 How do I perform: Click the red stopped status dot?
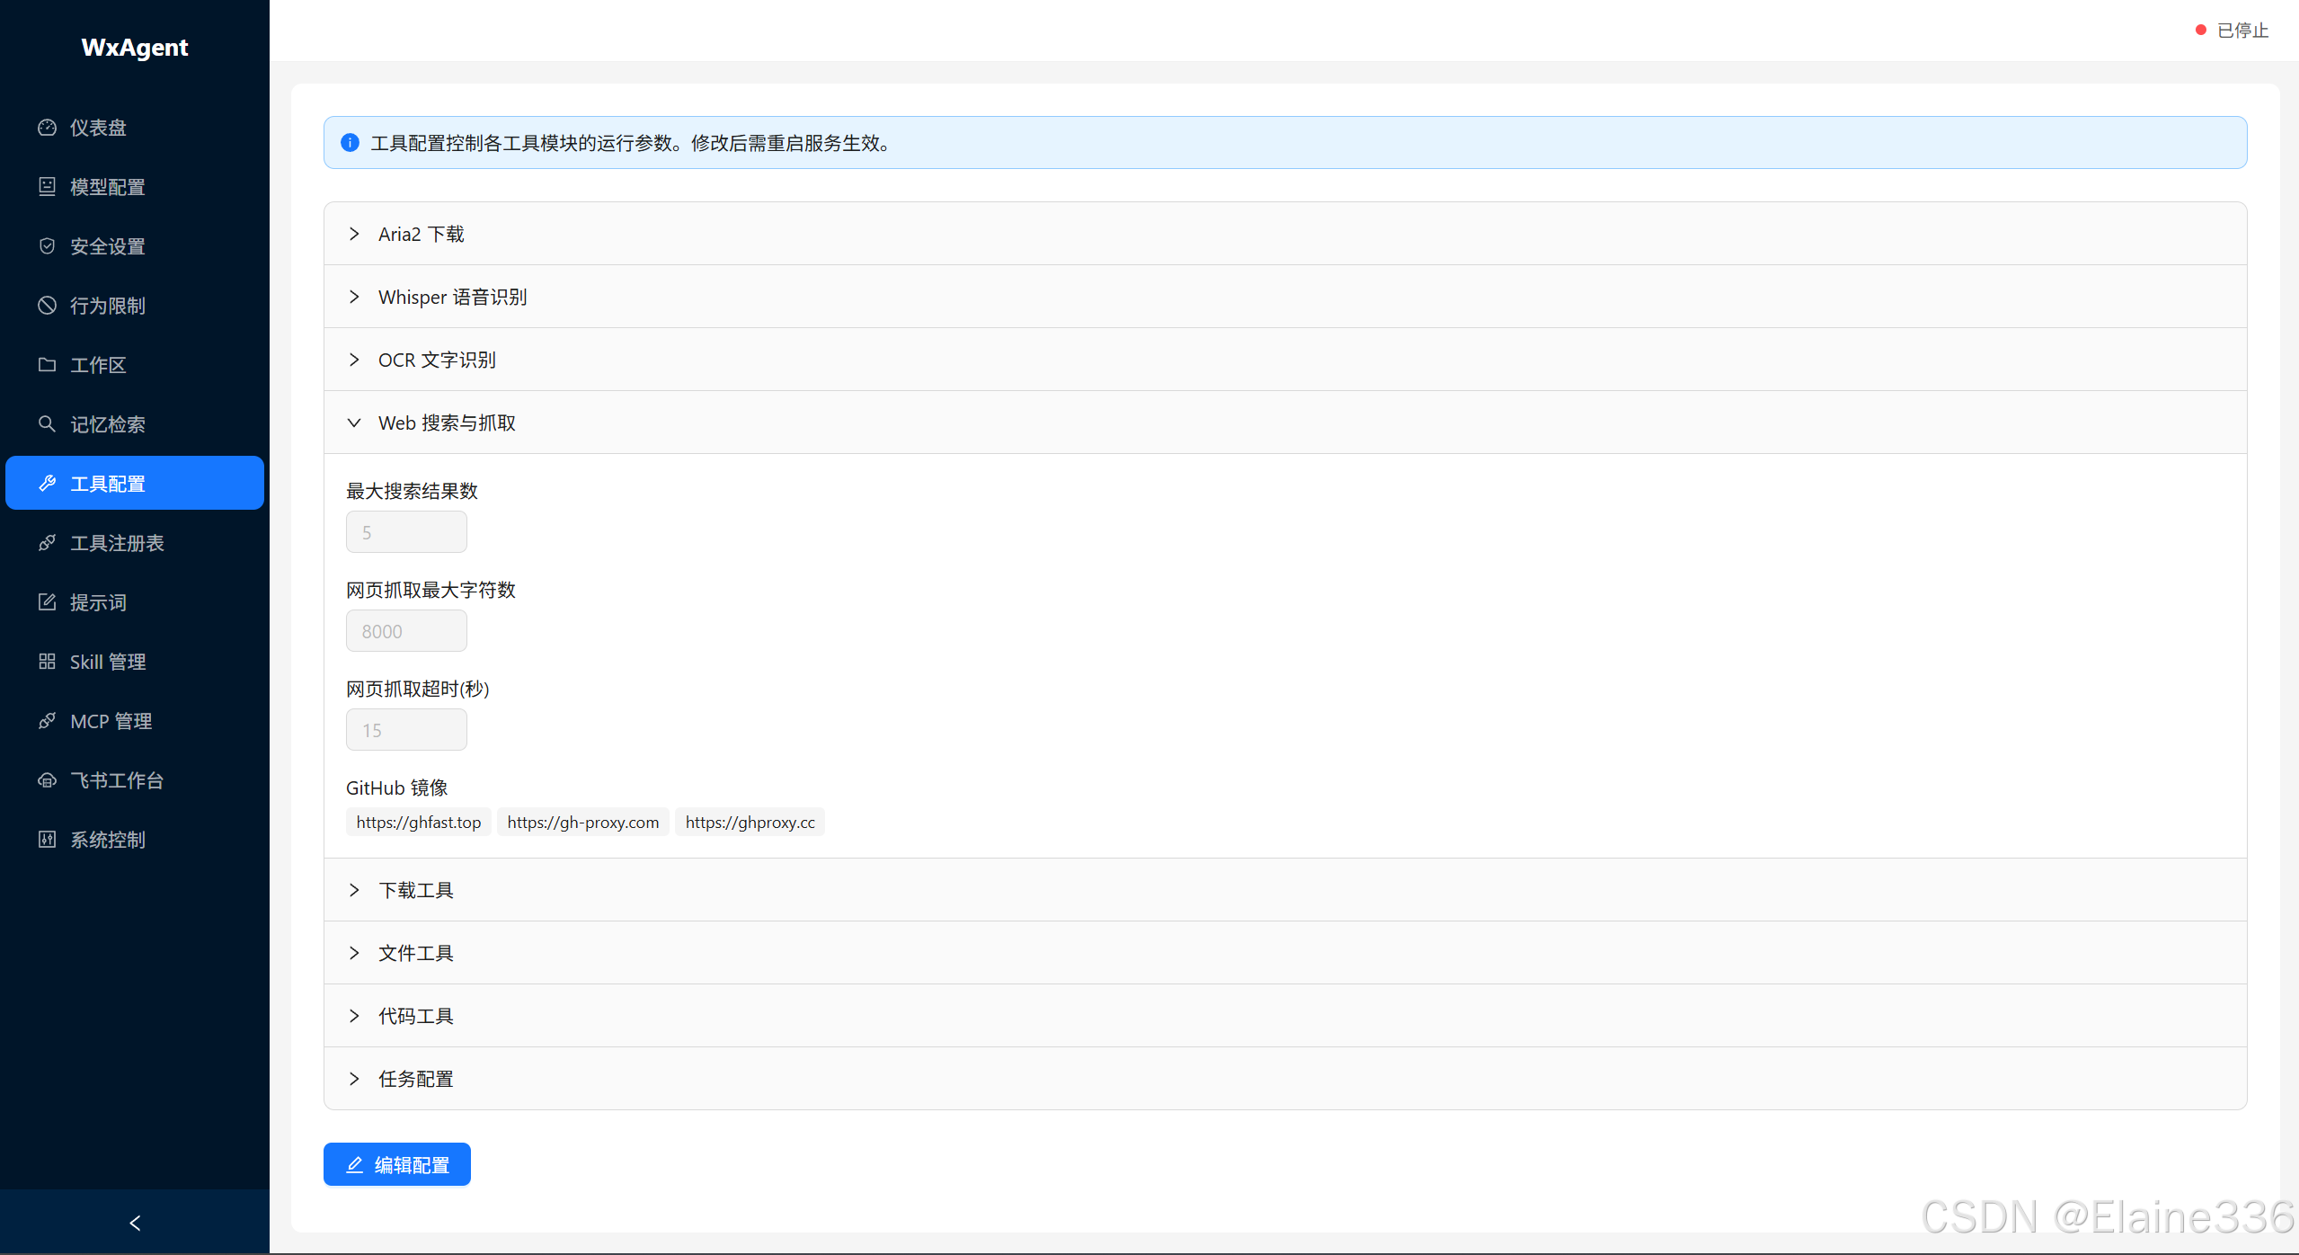(2201, 31)
